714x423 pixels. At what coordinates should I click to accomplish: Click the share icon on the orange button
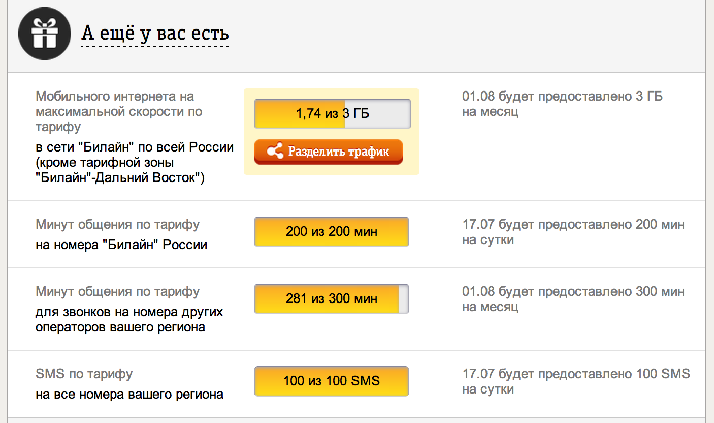coord(275,152)
